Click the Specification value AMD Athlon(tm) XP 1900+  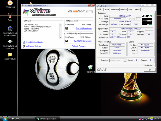click(x=131, y=29)
